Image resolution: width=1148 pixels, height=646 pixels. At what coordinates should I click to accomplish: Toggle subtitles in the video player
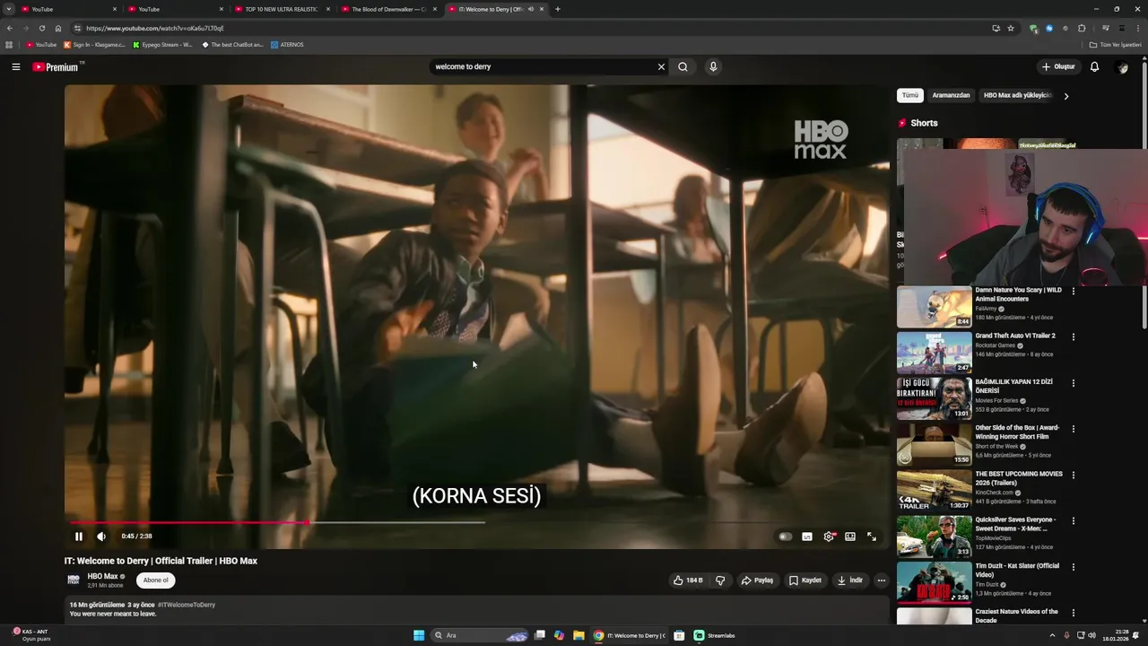point(807,537)
